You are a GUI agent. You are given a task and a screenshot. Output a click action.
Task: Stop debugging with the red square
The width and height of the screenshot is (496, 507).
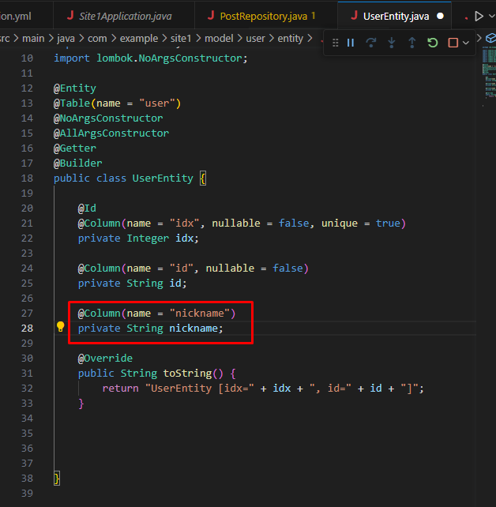(x=453, y=43)
